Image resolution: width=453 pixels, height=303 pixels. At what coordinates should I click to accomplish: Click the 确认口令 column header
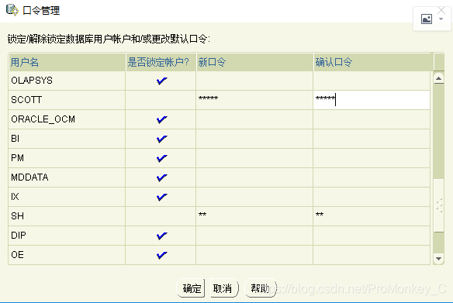click(374, 62)
